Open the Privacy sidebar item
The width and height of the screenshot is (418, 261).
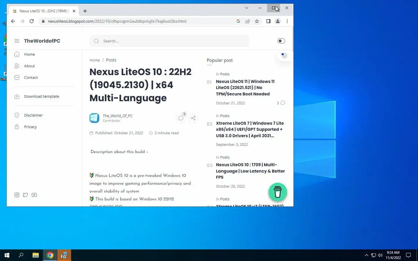[x=30, y=127]
